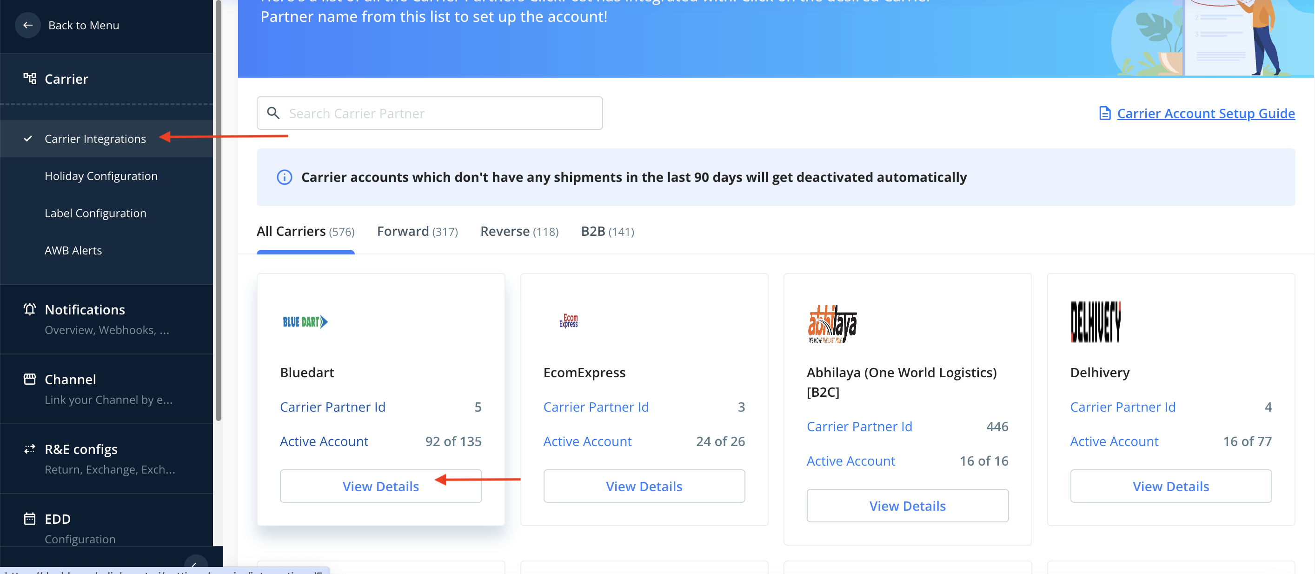Switch to the Reverse carriers tab

(x=519, y=231)
